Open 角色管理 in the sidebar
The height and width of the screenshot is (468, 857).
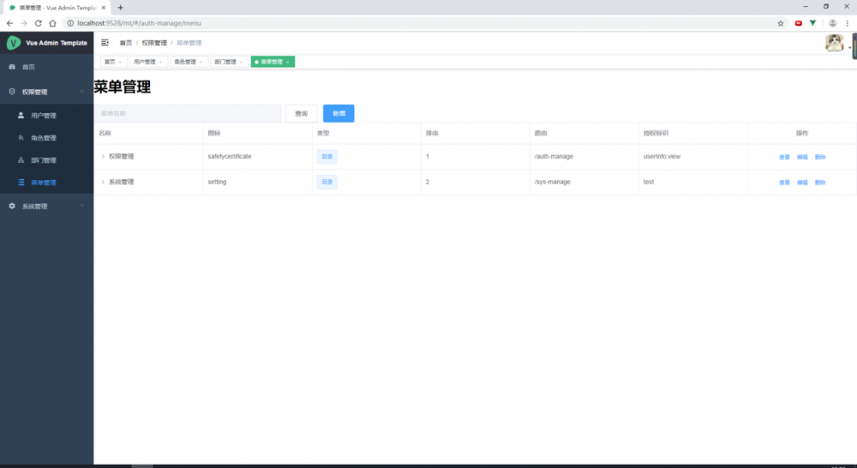46,138
